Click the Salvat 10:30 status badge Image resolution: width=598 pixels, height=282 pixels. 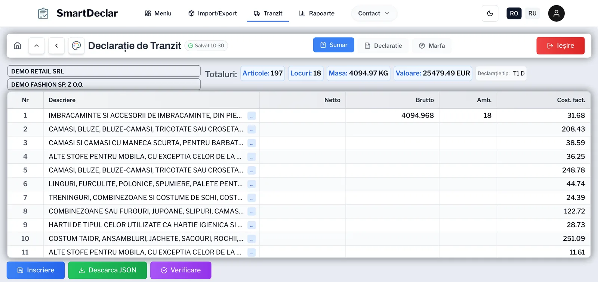click(x=206, y=46)
